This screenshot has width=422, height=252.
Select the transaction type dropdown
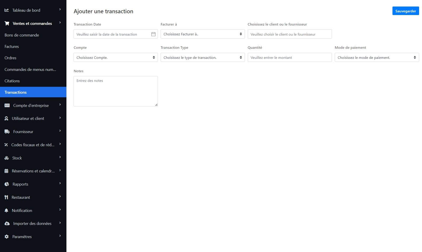202,57
